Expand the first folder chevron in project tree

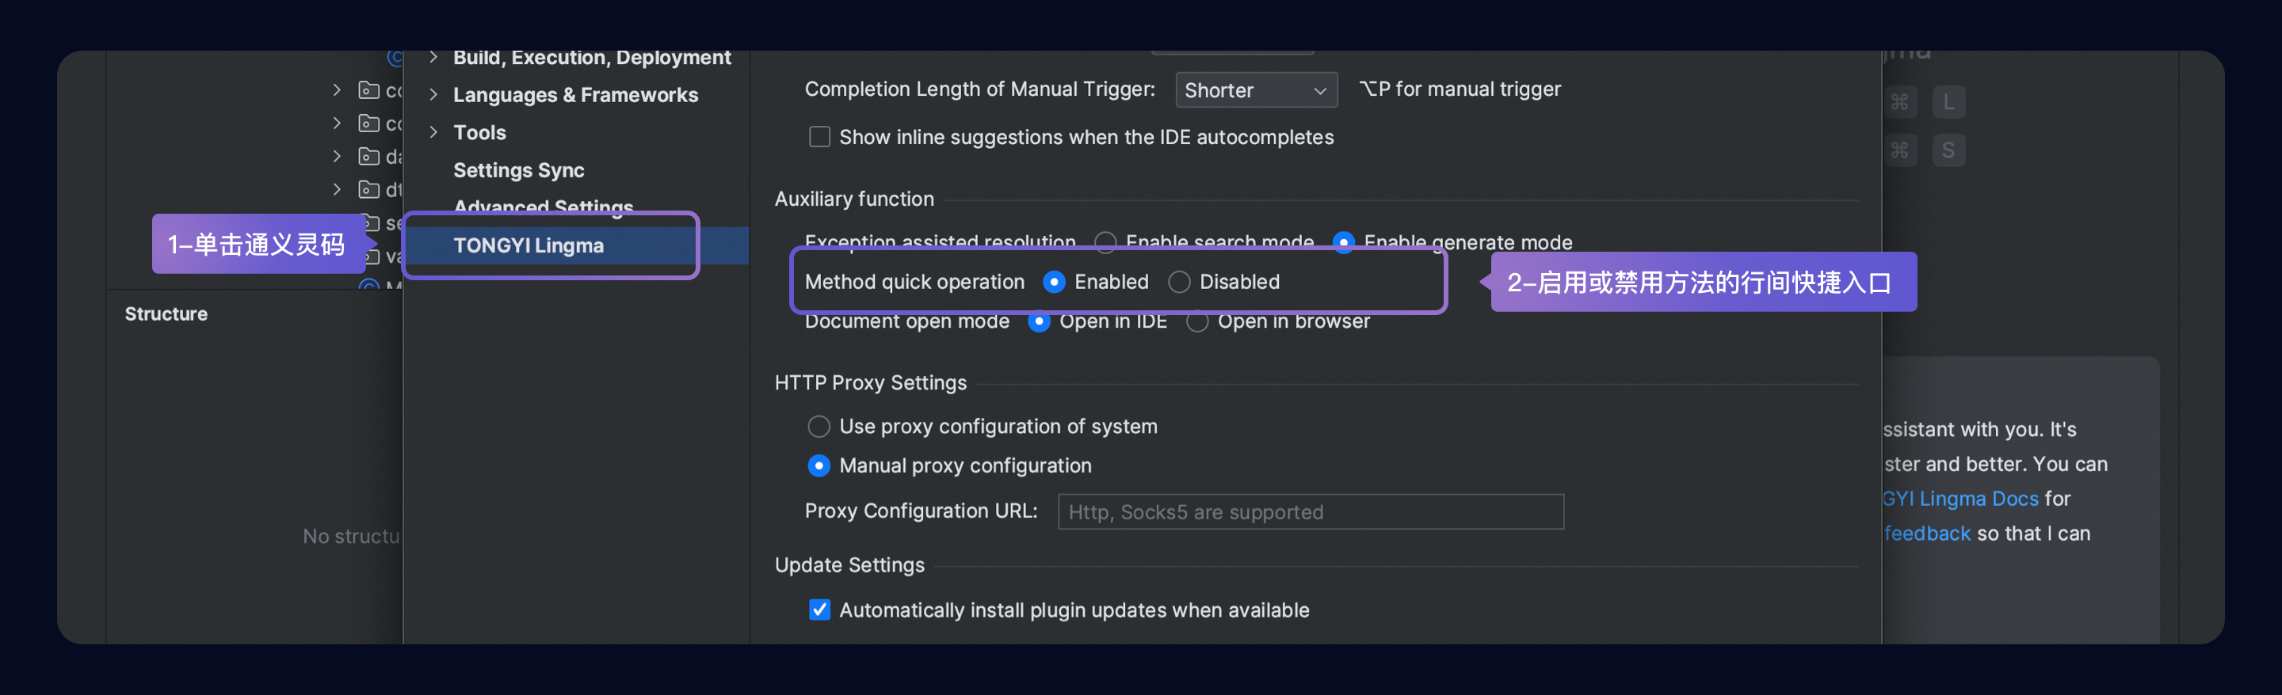coord(337,90)
